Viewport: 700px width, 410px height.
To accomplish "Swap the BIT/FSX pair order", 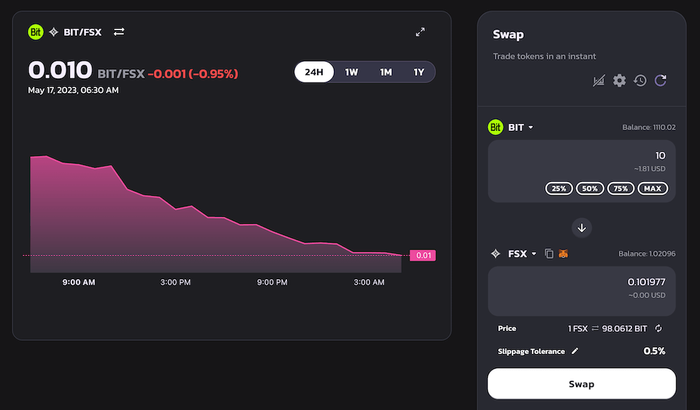I will coord(118,31).
